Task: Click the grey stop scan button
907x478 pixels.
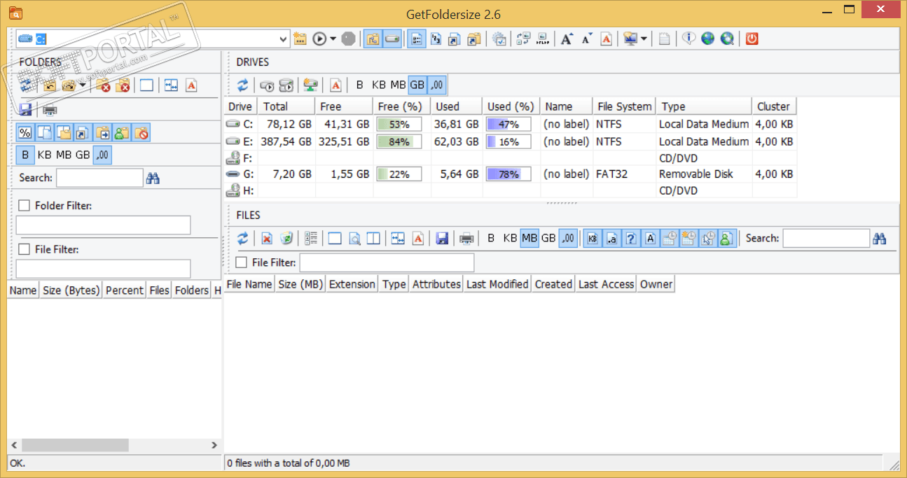Action: [x=348, y=39]
